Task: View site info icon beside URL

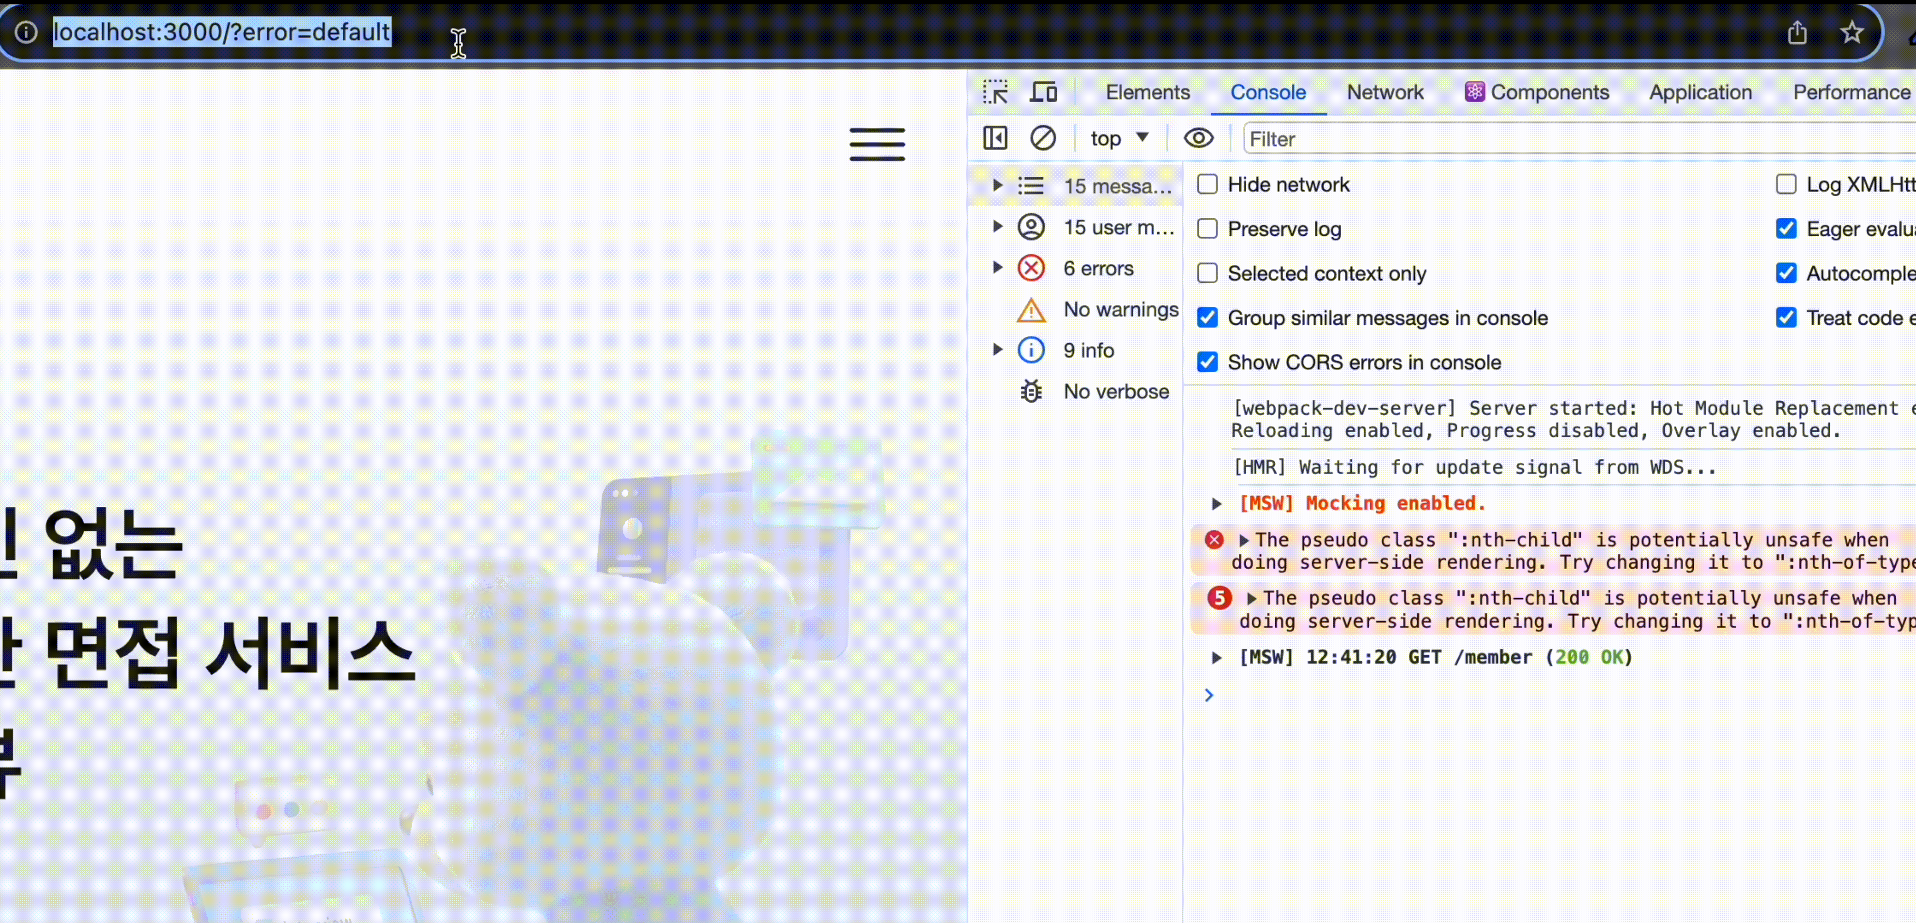Action: [x=26, y=33]
